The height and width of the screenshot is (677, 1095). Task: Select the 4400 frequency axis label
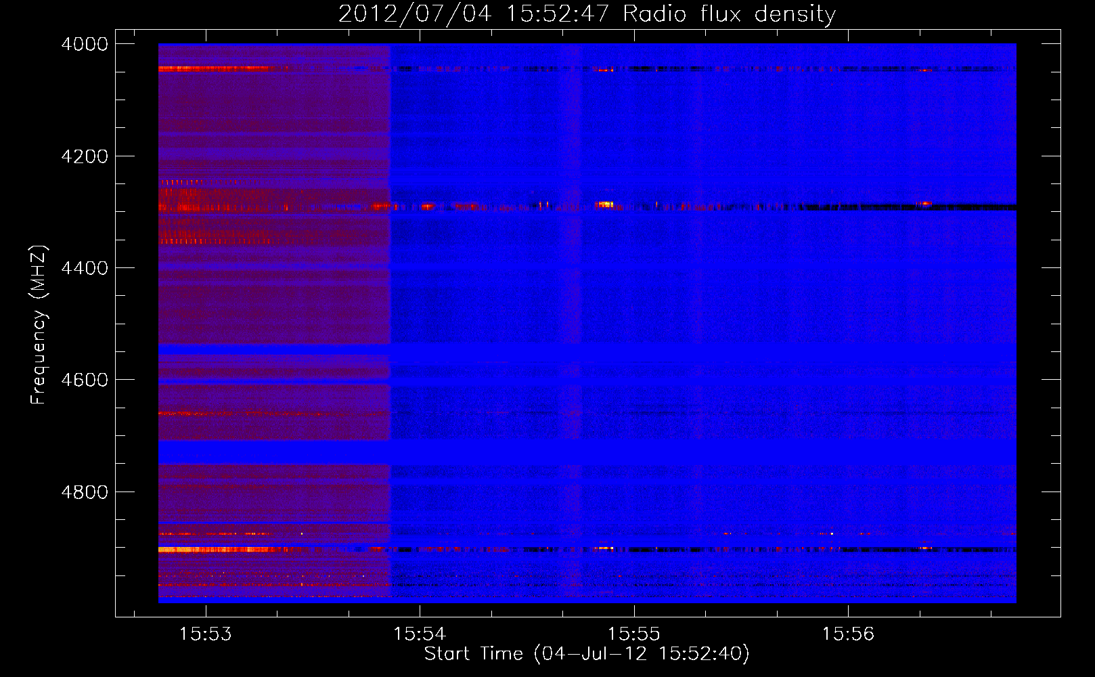click(x=85, y=268)
